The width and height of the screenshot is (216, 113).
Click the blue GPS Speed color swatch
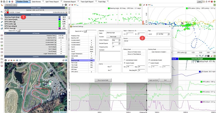59,19
